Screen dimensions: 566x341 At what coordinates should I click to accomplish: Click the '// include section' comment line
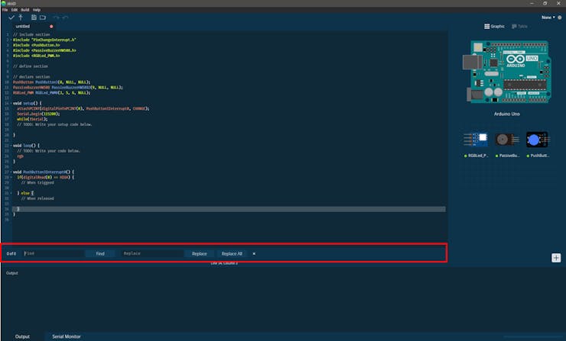31,34
